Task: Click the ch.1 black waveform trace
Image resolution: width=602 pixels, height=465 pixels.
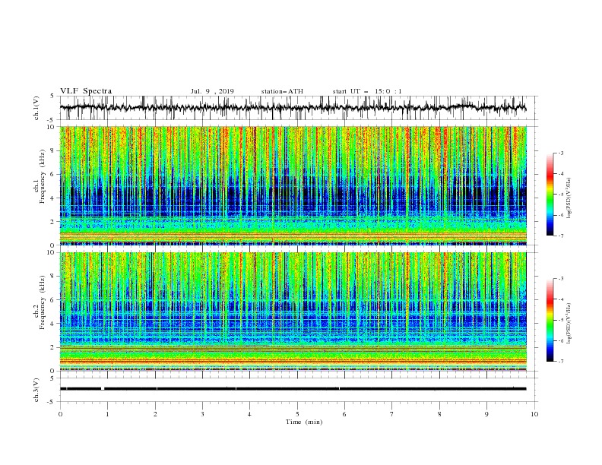Action: pos(293,108)
